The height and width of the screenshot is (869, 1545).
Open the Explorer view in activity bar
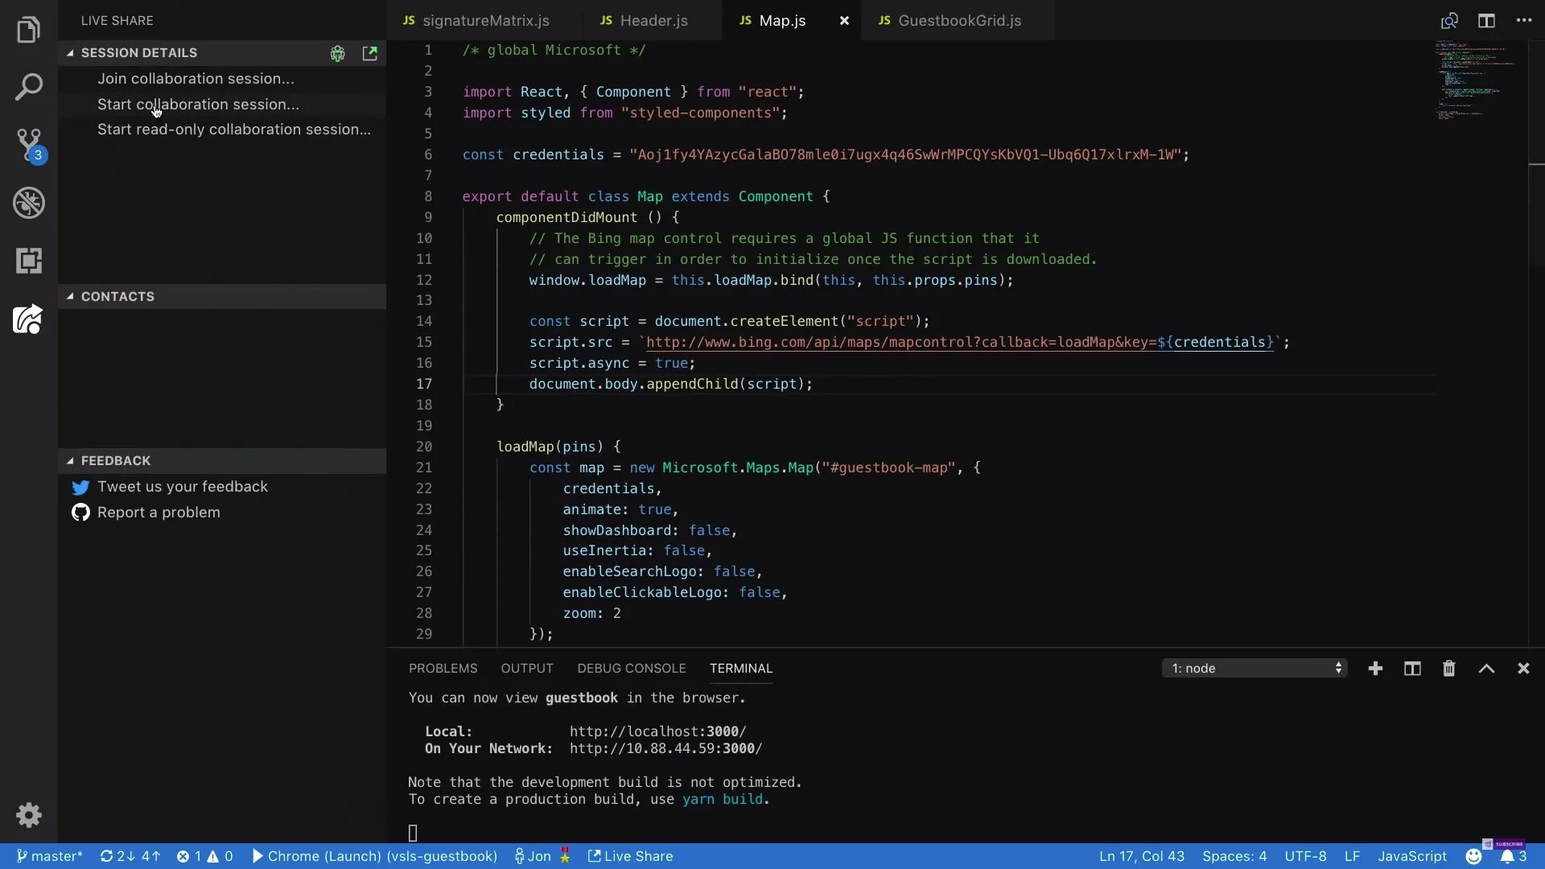[x=29, y=30]
